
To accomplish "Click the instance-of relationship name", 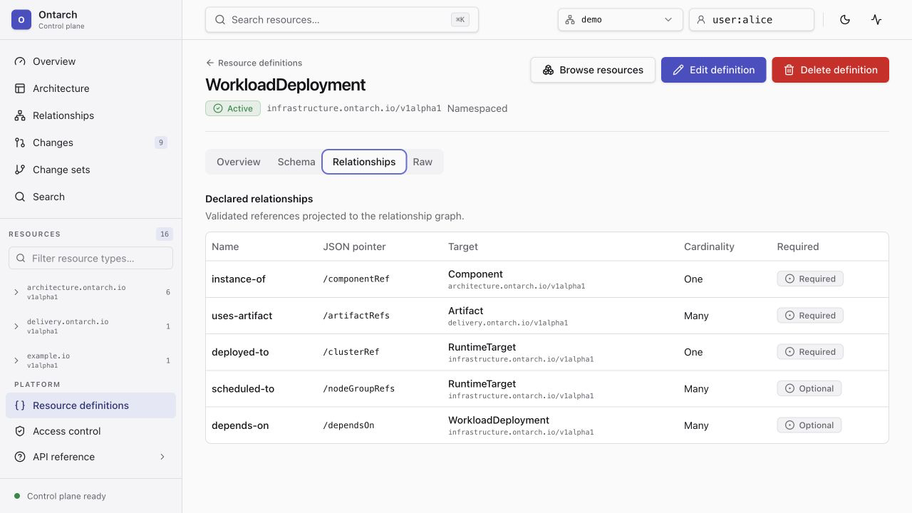I will tap(239, 279).
